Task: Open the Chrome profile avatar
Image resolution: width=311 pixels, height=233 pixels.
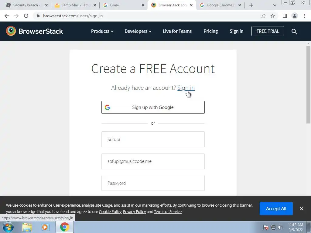Action: [x=295, y=16]
